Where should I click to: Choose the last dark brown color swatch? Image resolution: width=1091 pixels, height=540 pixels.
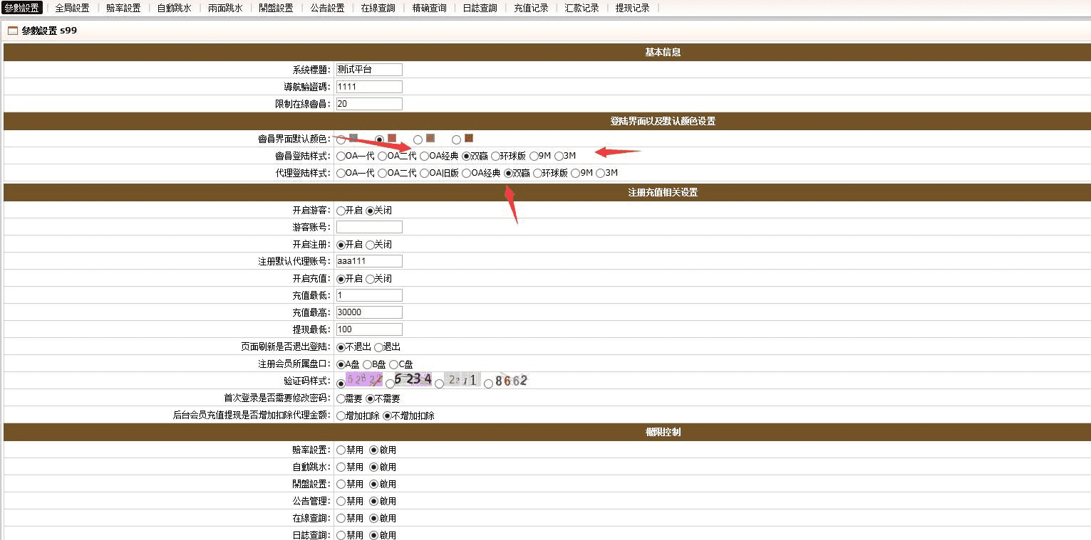click(468, 138)
